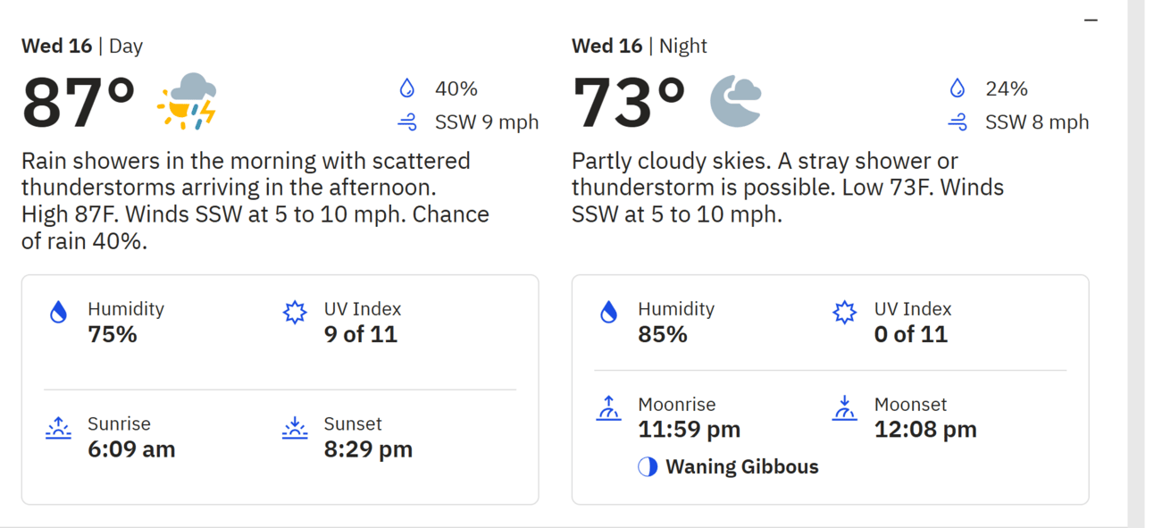The image size is (1154, 528).
Task: Click the day rain chance droplet icon
Action: pyautogui.click(x=407, y=88)
